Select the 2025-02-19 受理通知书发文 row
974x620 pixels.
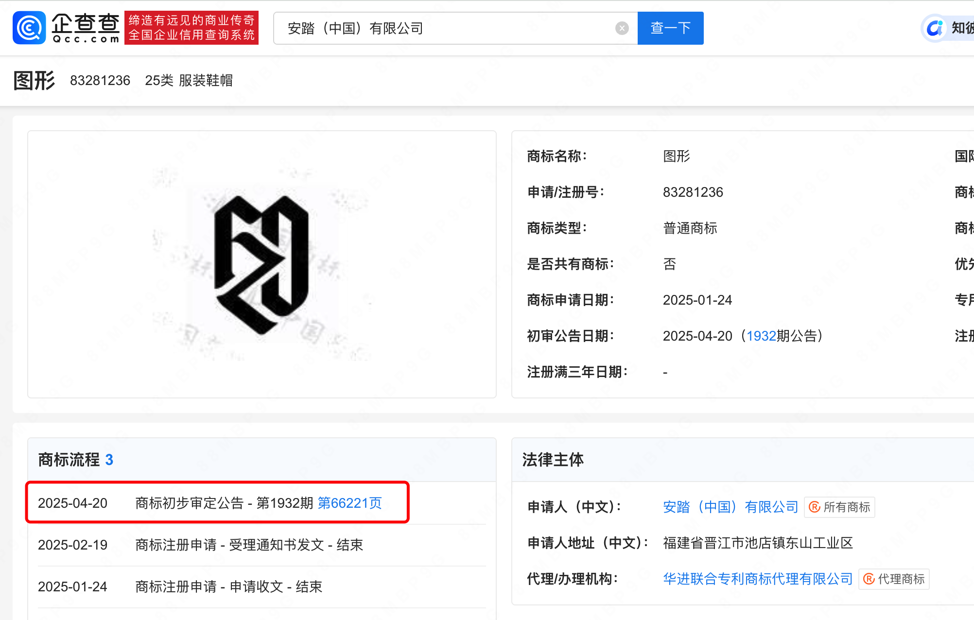click(261, 545)
